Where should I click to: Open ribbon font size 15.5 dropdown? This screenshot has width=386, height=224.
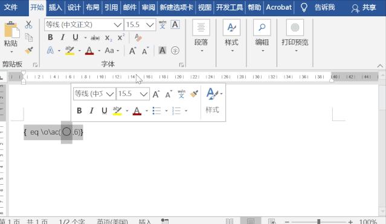[150, 25]
